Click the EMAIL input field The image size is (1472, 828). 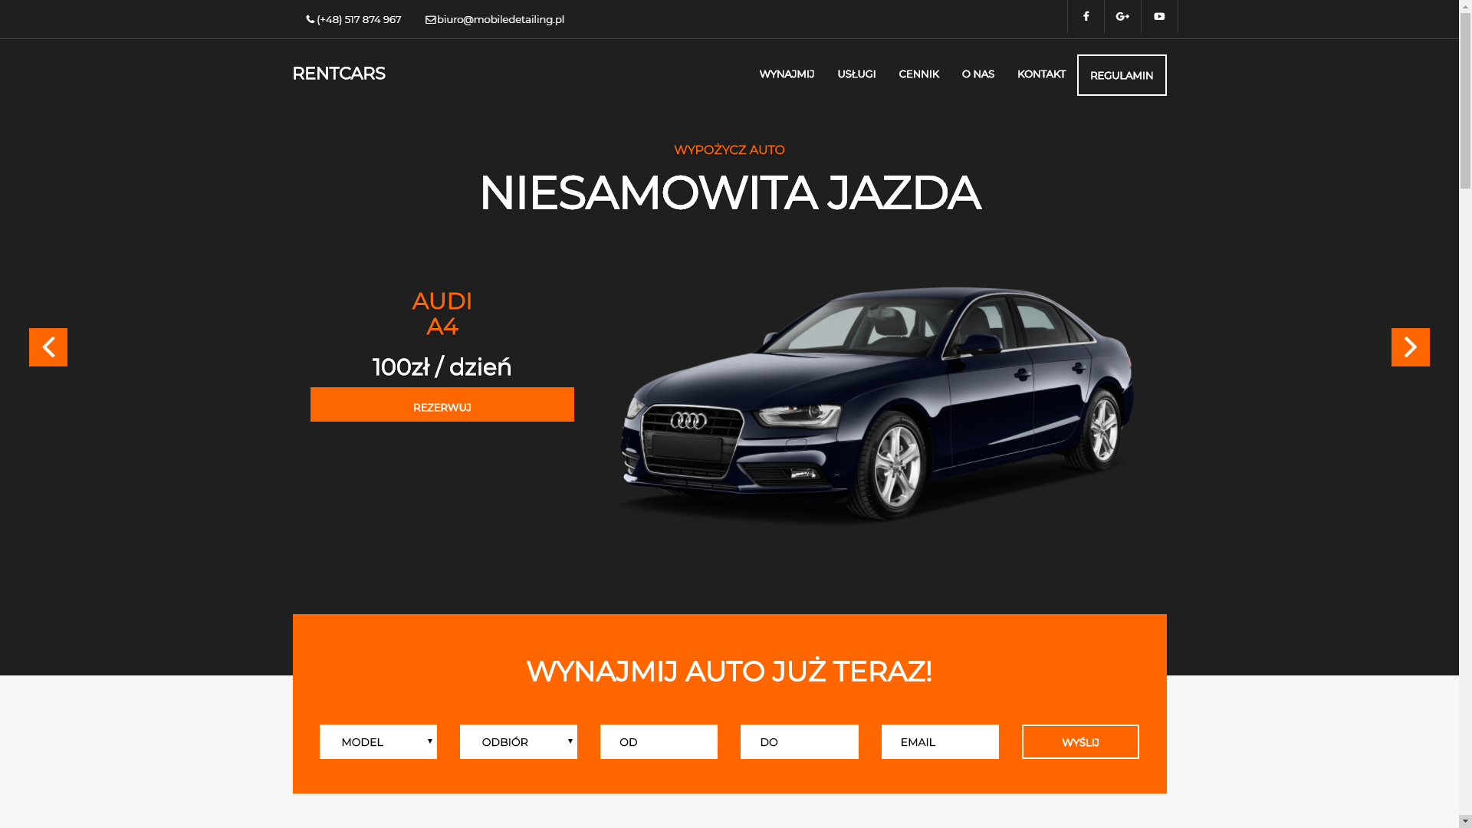pos(940,742)
